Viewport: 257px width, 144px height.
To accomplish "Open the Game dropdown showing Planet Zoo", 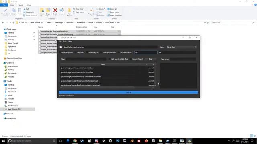I will pos(181,47).
